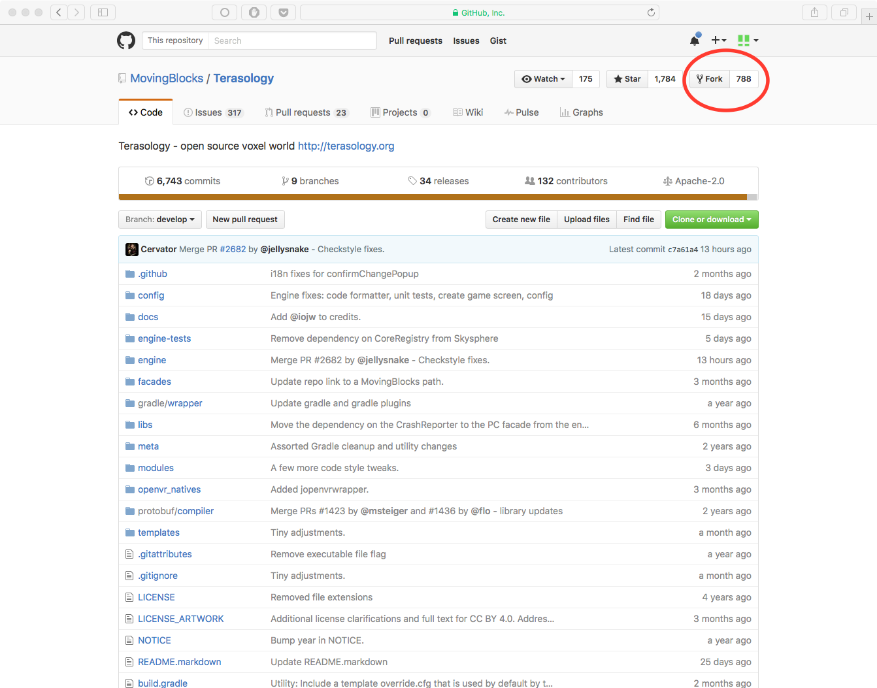
Task: Click Safari address bar
Action: coord(479,12)
